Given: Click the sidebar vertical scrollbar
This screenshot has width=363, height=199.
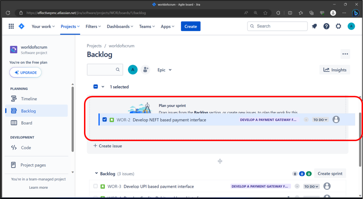Looking at the screenshot, I should point(73,119).
